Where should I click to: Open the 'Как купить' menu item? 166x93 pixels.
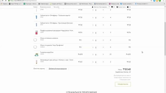point(57,7)
